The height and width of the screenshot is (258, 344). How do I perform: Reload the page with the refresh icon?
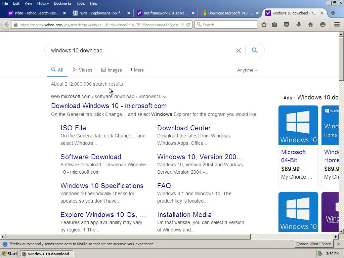[x=188, y=25]
